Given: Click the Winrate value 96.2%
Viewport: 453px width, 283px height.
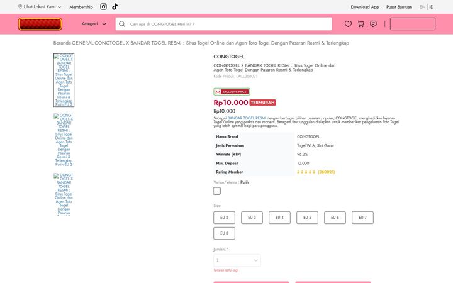Looking at the screenshot, I should point(302,155).
